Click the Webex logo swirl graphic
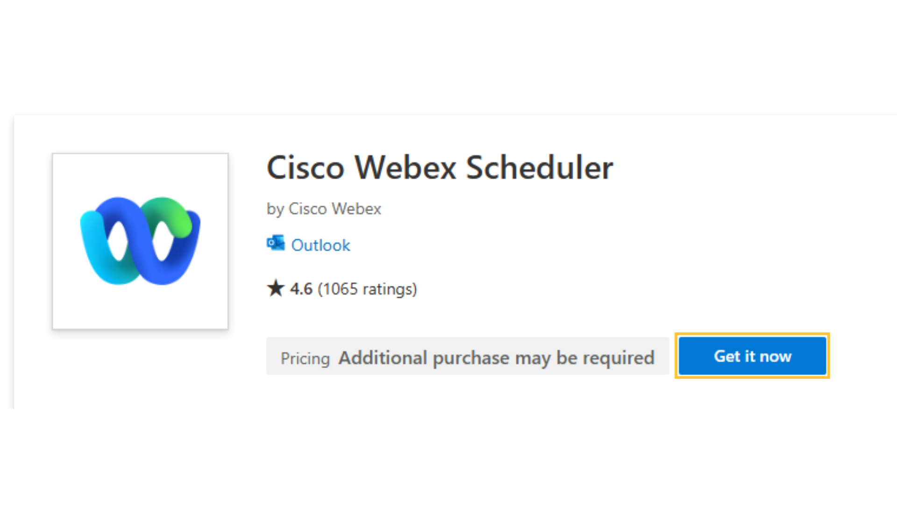897x505 pixels. [x=140, y=241]
